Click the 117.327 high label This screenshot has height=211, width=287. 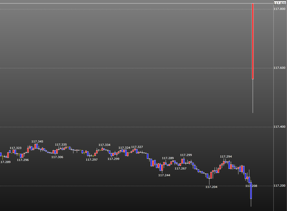pos(137,147)
